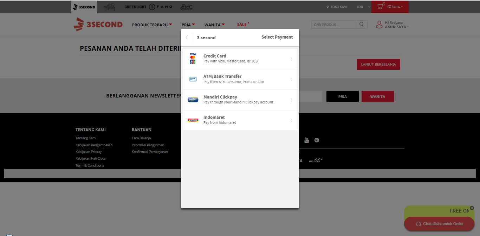Open the Credit Card row chevron
Image resolution: width=480 pixels, height=236 pixels.
pos(292,59)
